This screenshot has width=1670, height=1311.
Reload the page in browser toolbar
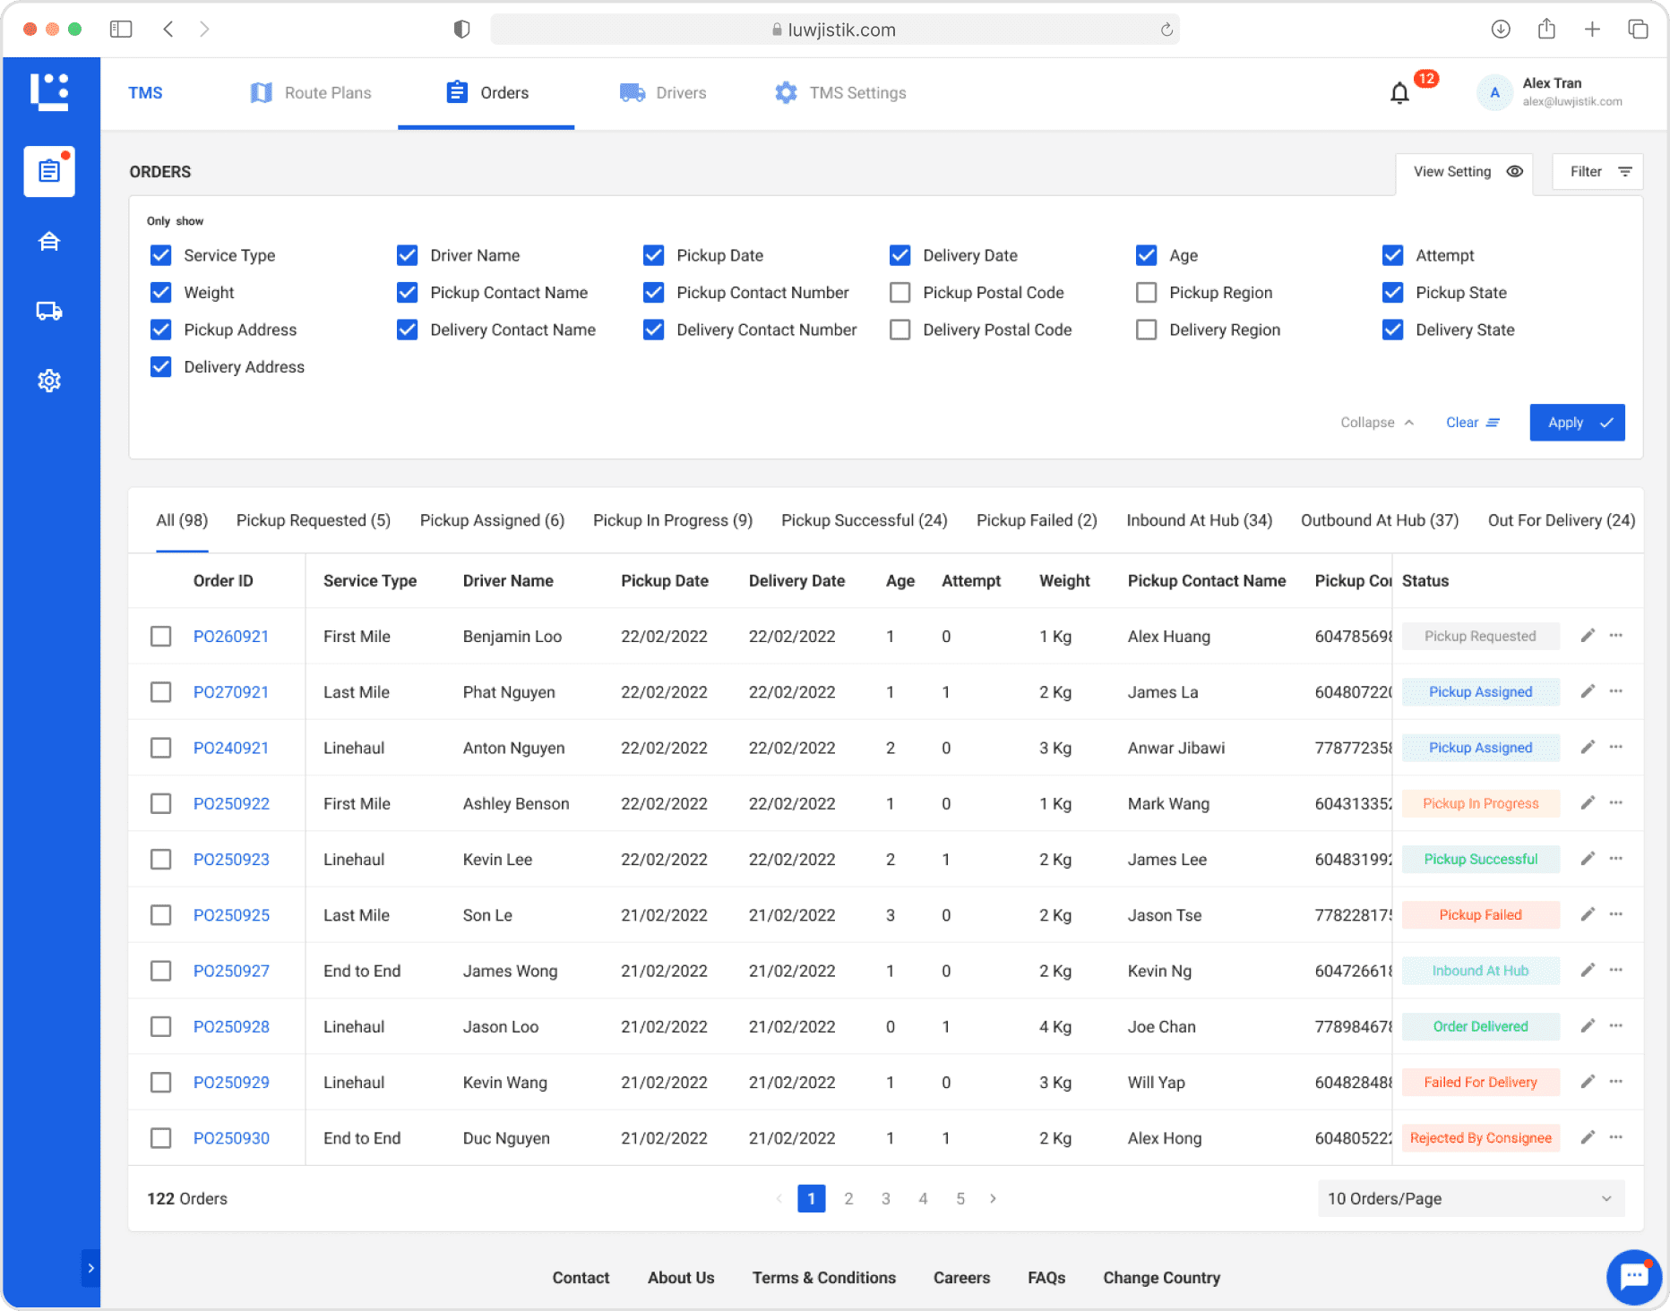pos(1166,30)
